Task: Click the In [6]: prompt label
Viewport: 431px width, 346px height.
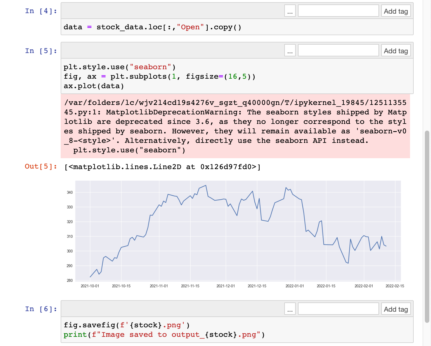Action: coord(41,309)
